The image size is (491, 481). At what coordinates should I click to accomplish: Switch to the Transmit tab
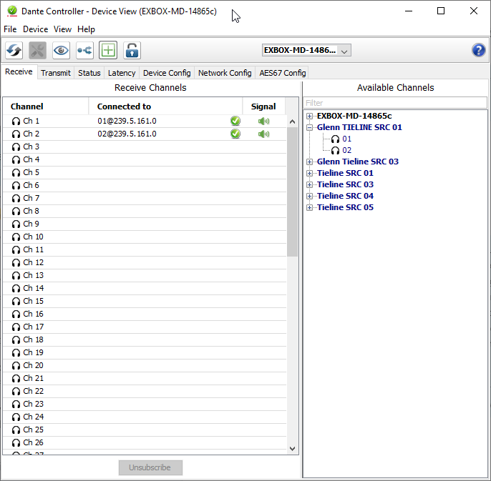coord(55,73)
